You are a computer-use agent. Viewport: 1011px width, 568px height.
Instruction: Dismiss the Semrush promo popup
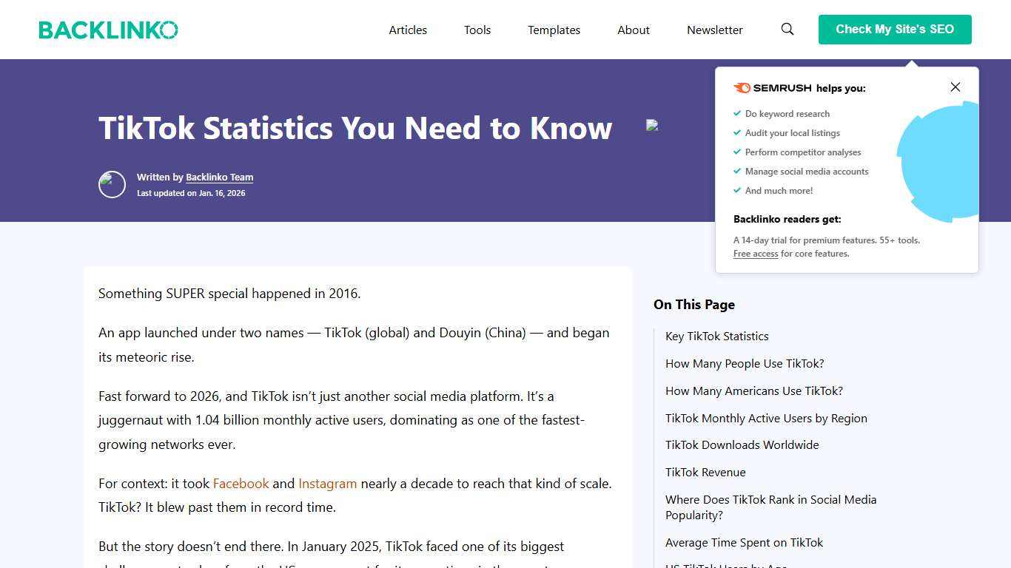click(955, 87)
